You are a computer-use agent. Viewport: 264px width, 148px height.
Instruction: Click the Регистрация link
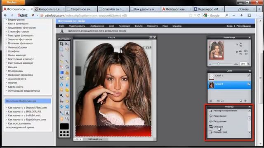coord(243,26)
